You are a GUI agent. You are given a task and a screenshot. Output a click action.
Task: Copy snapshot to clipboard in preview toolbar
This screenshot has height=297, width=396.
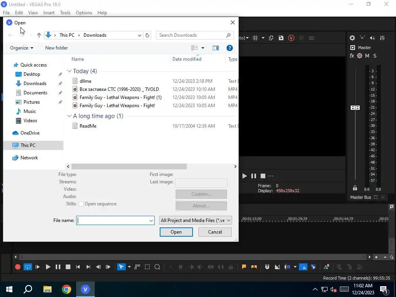(271, 38)
